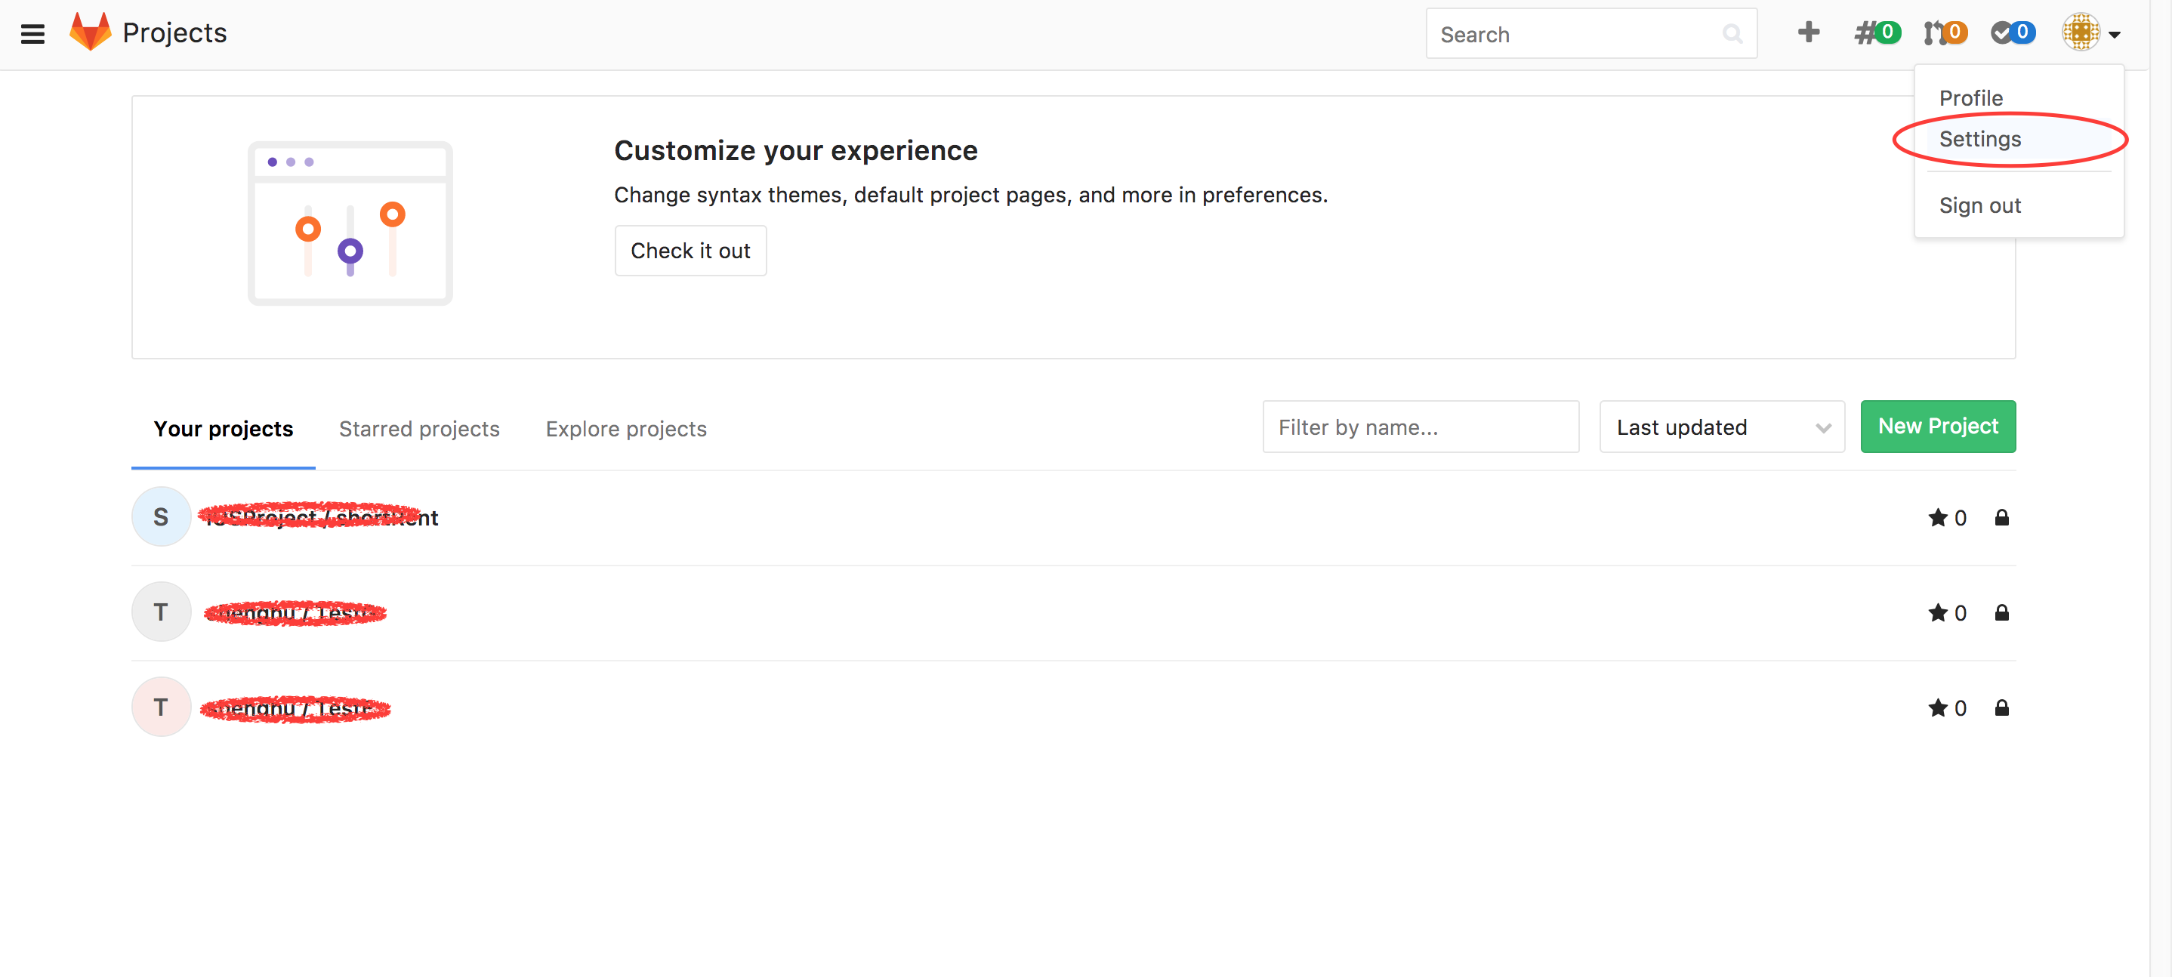Click the page vertical scrollbar
Image resolution: width=2172 pixels, height=977 pixels.
pos(2160,489)
